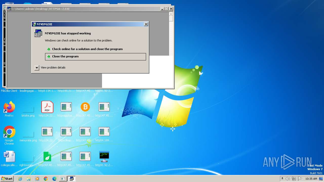
Task: Close the HTTPSA~2.EXE console window
Action: tap(171, 9)
